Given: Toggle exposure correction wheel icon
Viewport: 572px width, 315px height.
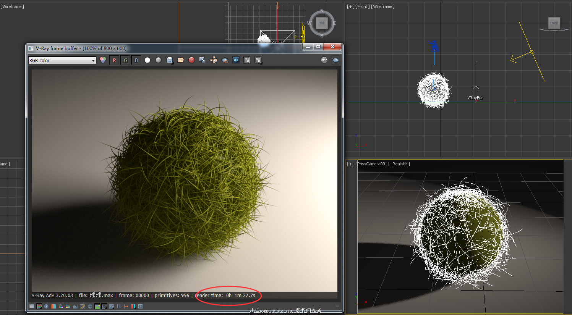Looking at the screenshot, I should (90, 306).
